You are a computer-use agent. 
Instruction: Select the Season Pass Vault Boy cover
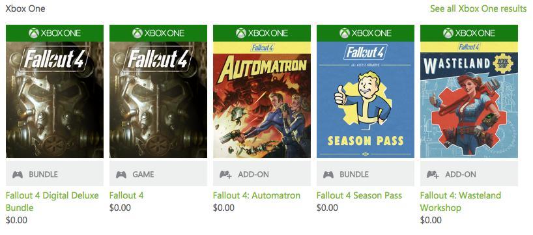point(366,100)
